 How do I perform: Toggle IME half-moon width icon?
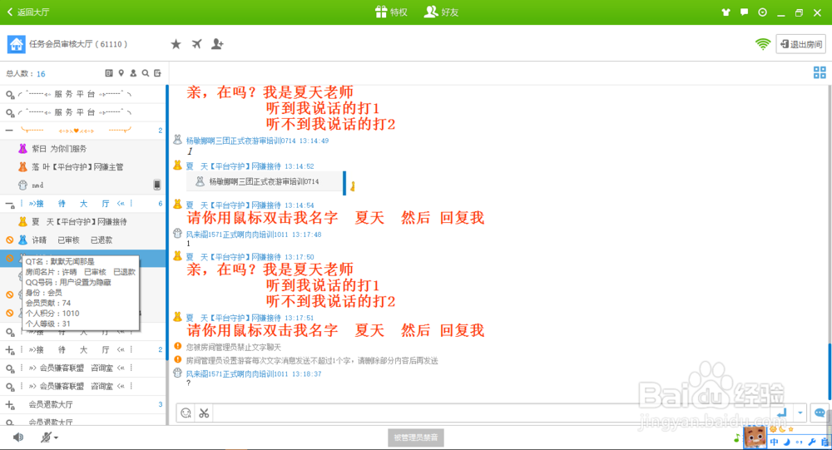pyautogui.click(x=787, y=442)
